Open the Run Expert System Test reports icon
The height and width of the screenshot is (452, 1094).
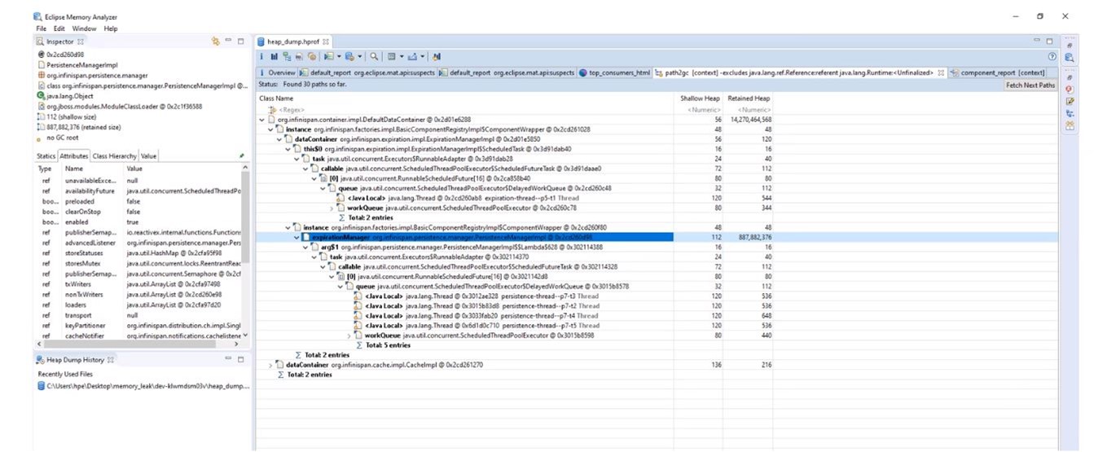click(x=328, y=56)
